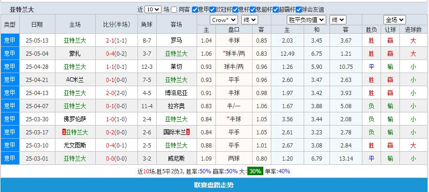Select the 意甲 badge in 25-05-13 row
429x192 pixels.
pyautogui.click(x=10, y=40)
